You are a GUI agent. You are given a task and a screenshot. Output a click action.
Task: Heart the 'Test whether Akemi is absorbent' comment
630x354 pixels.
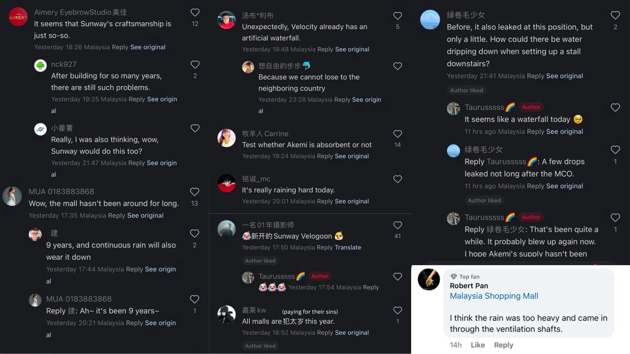pos(397,134)
